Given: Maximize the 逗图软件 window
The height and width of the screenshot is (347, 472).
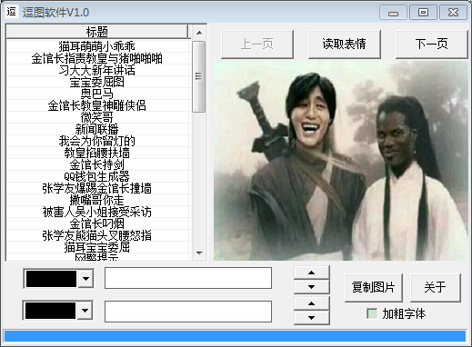Looking at the screenshot, I should coord(423,13).
